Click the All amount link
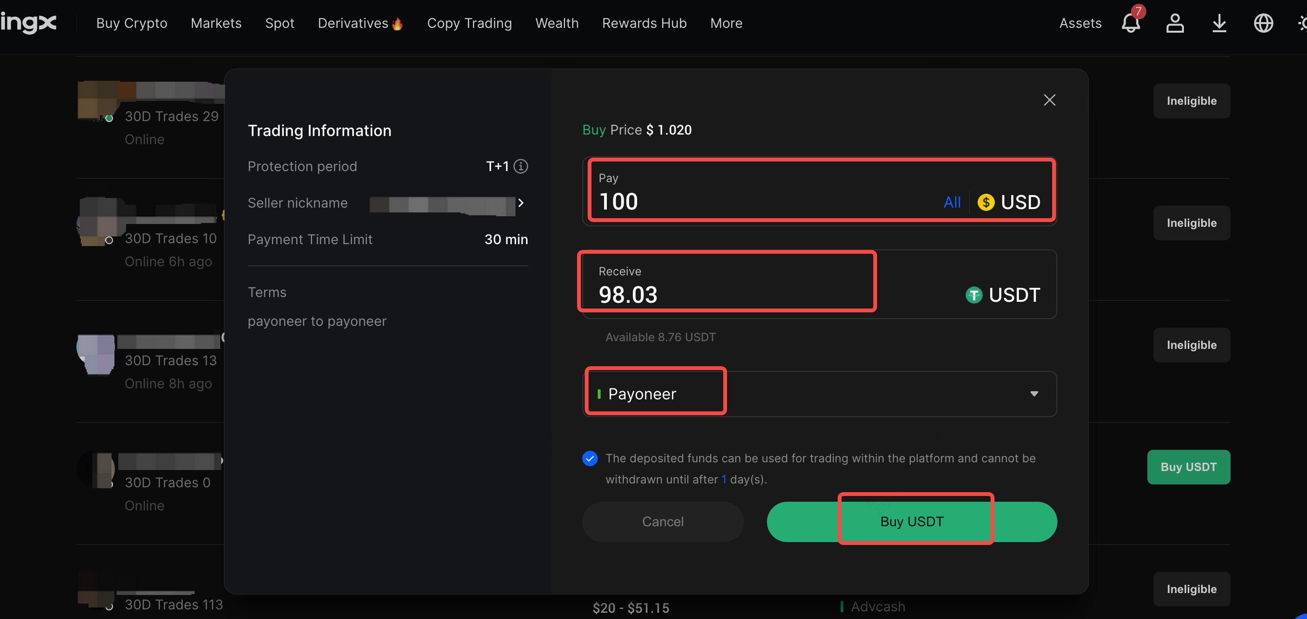Viewport: 1307px width, 619px height. pos(951,202)
